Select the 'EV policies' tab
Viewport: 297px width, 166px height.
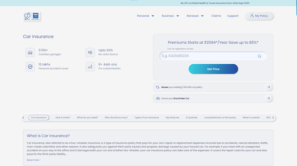pos(192,118)
